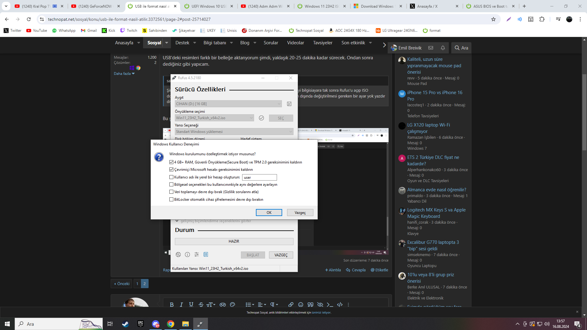Toggle TPM 2.0 requirement removal checkbox

(172, 162)
